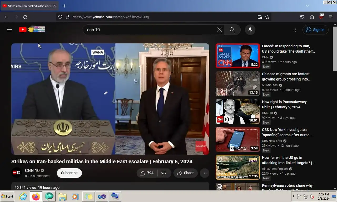Open CNN 10 channel name link
Image resolution: width=337 pixels, height=202 pixels.
tap(32, 170)
